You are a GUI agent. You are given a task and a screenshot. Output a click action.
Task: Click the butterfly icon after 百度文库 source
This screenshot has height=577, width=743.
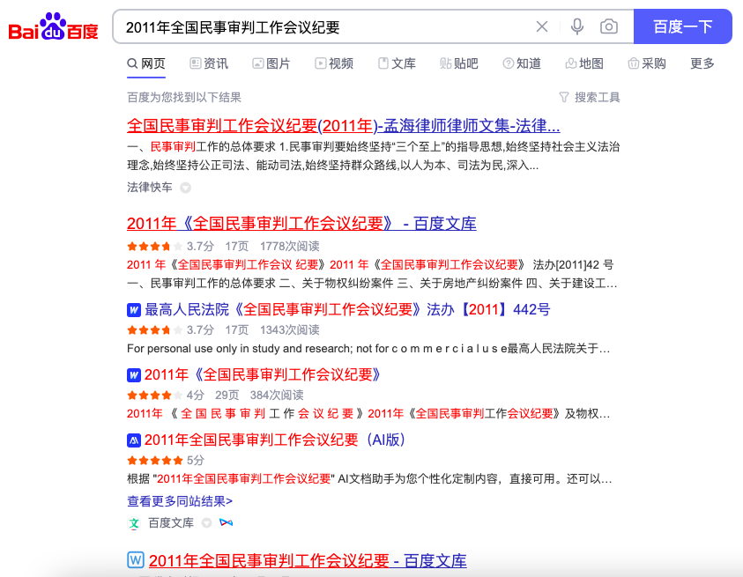[225, 523]
